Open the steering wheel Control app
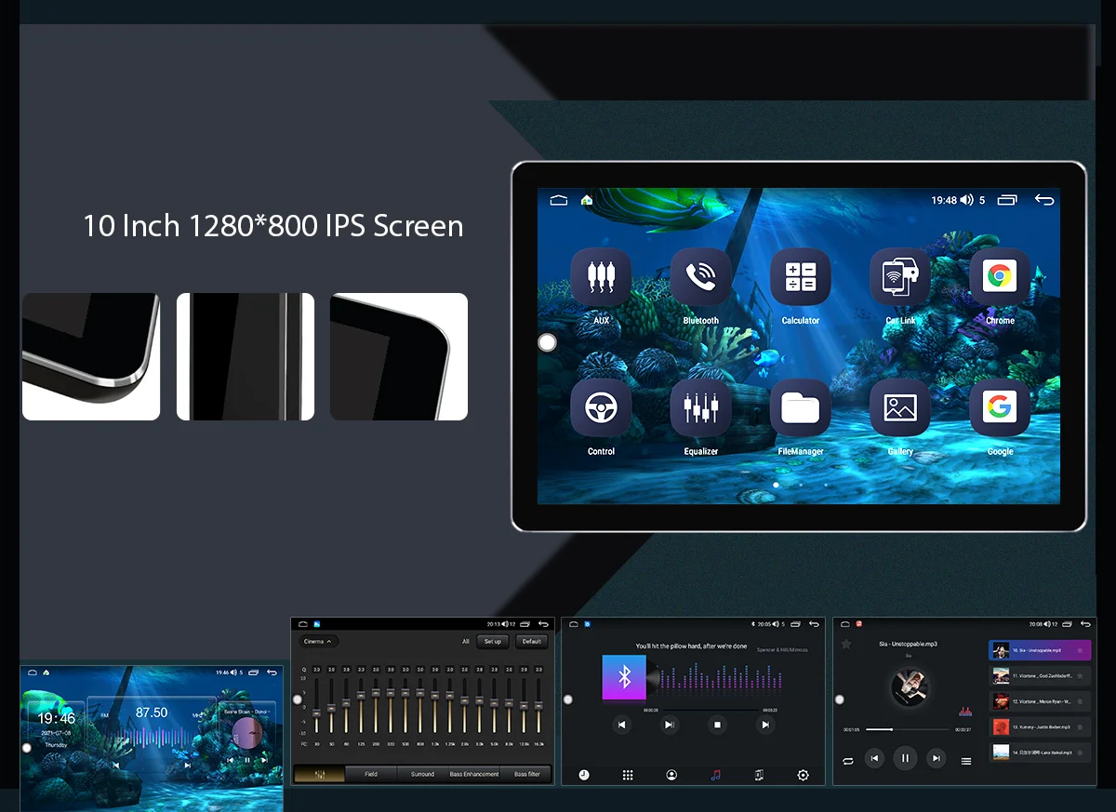 tap(601, 408)
